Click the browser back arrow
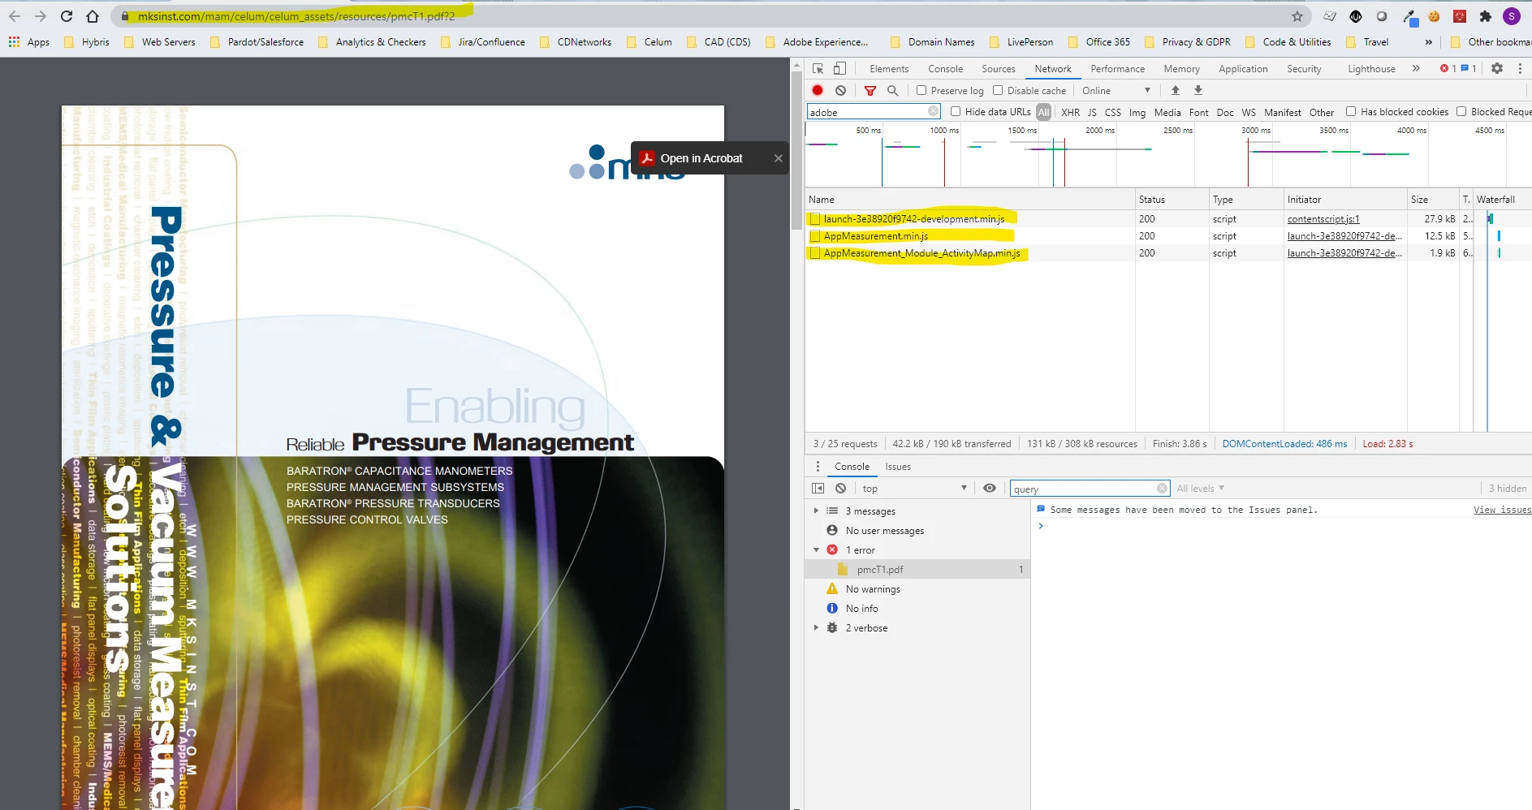1532x810 pixels. point(15,16)
